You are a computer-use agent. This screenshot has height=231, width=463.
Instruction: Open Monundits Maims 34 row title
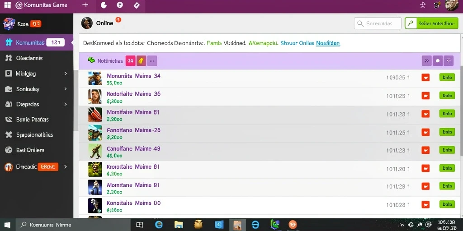click(133, 76)
